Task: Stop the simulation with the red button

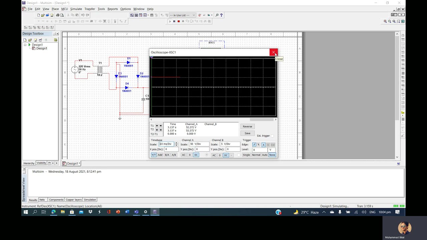Action: [178, 21]
